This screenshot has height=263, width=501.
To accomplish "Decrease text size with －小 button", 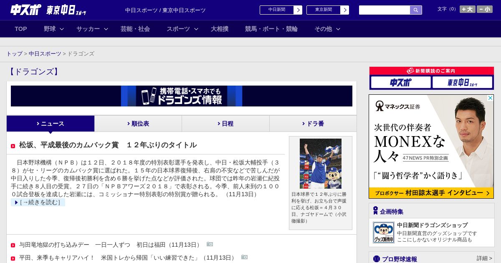I will tap(485, 9).
